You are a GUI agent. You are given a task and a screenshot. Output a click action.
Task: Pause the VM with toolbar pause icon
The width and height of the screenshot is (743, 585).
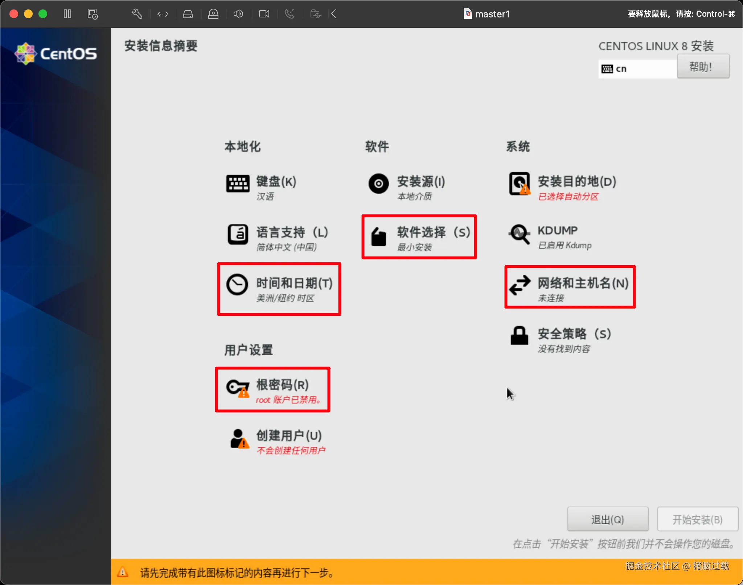[67, 14]
